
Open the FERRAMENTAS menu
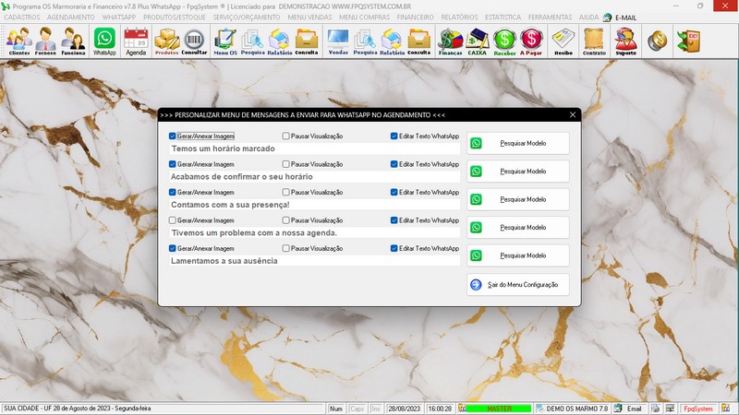point(550,17)
